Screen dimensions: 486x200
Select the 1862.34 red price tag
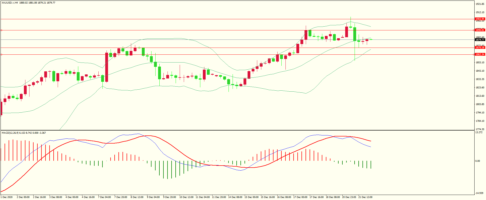[480, 54]
